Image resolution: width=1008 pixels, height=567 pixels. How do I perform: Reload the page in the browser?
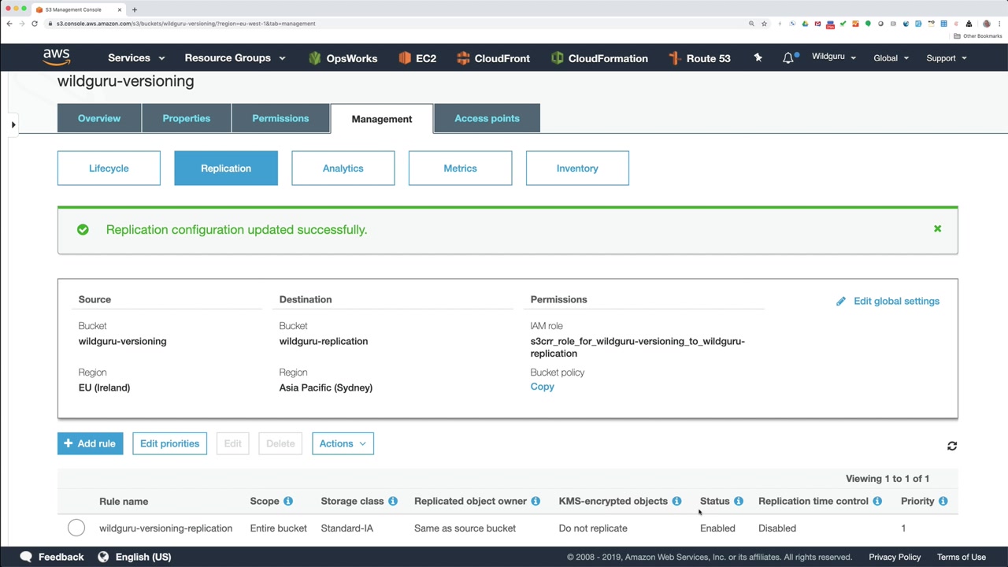coord(35,24)
